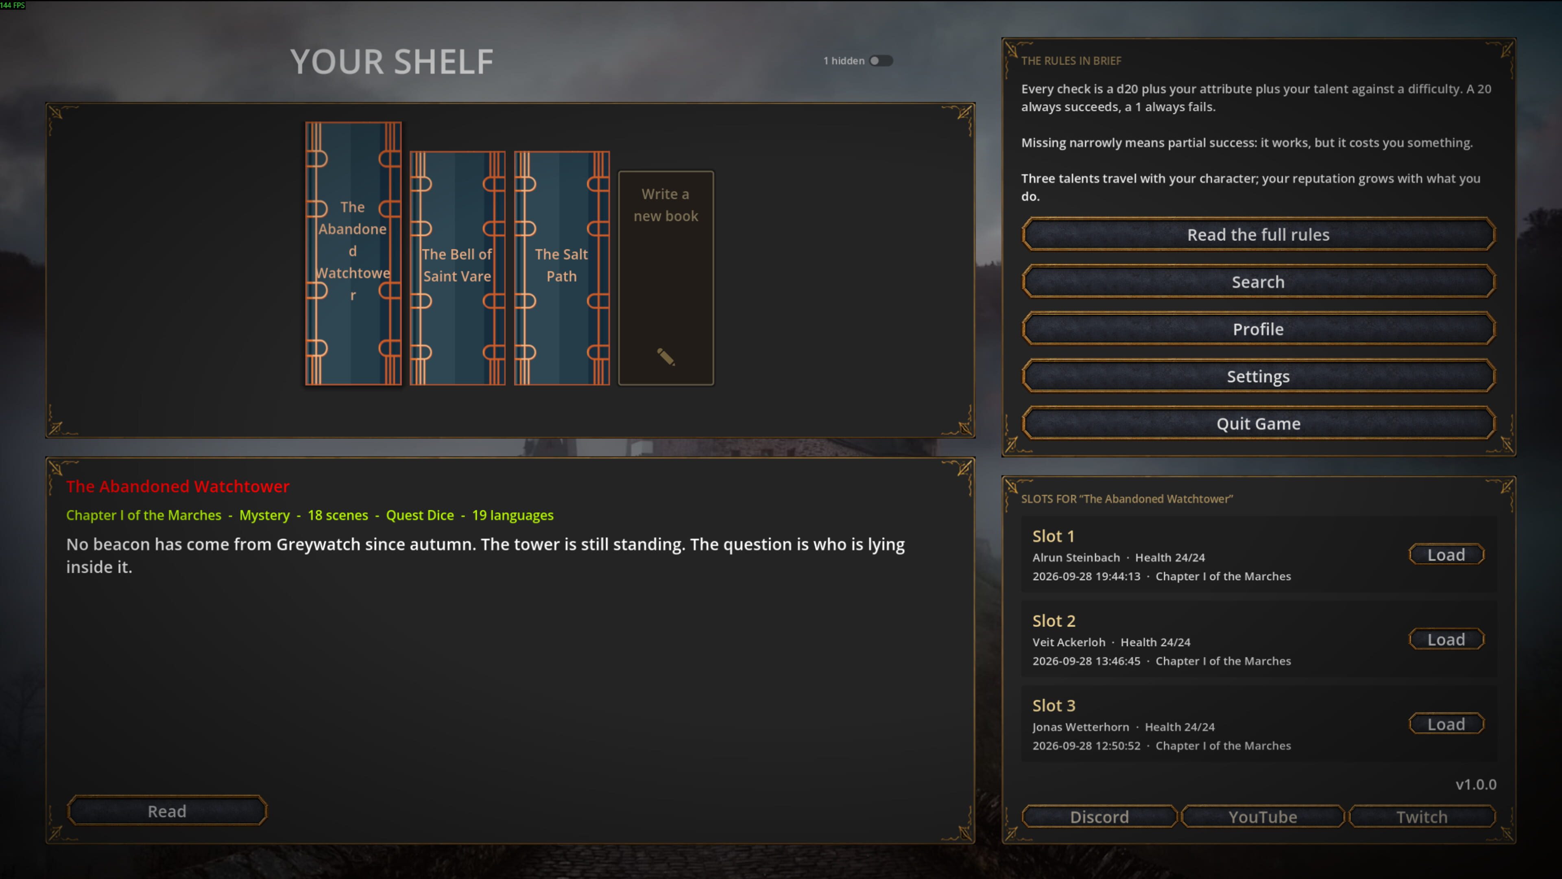Select the Slot 2 save entry
1562x879 pixels.
tap(1259, 639)
